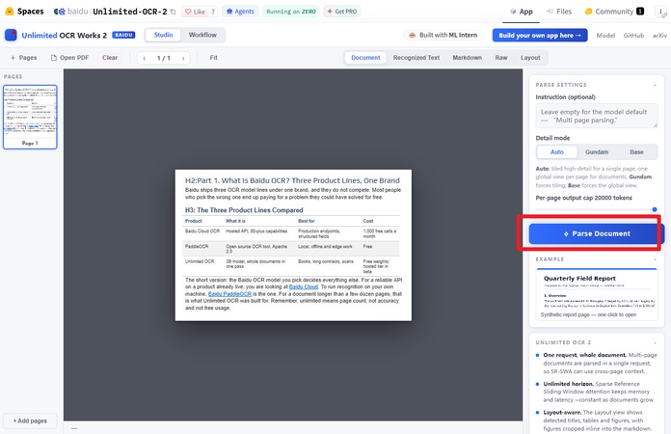
Task: Click 'H3: The Three Product Lines Compared' heading
Action: point(244,210)
